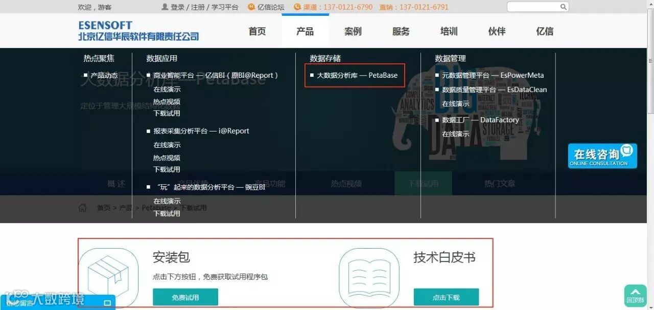Open the 案例 nav item

pyautogui.click(x=353, y=31)
